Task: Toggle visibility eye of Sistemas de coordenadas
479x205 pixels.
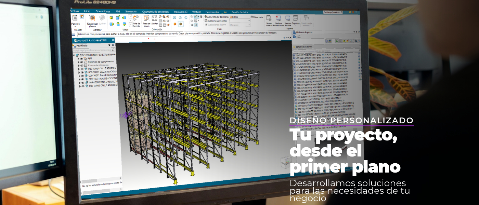Action: tap(82, 62)
